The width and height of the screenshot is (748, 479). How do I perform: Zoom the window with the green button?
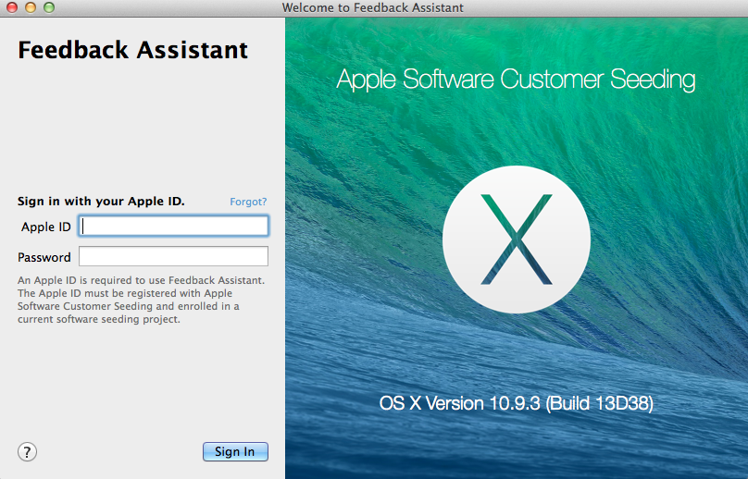pyautogui.click(x=49, y=7)
